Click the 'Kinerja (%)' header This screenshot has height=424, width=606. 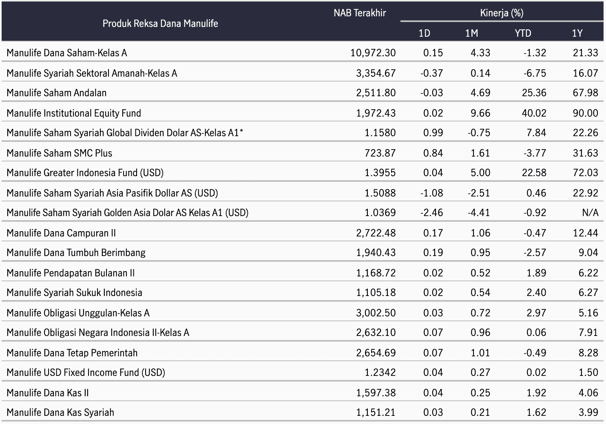point(502,13)
